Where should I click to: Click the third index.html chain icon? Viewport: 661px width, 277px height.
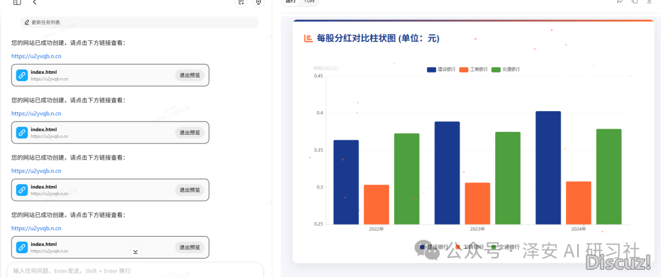pos(21,190)
